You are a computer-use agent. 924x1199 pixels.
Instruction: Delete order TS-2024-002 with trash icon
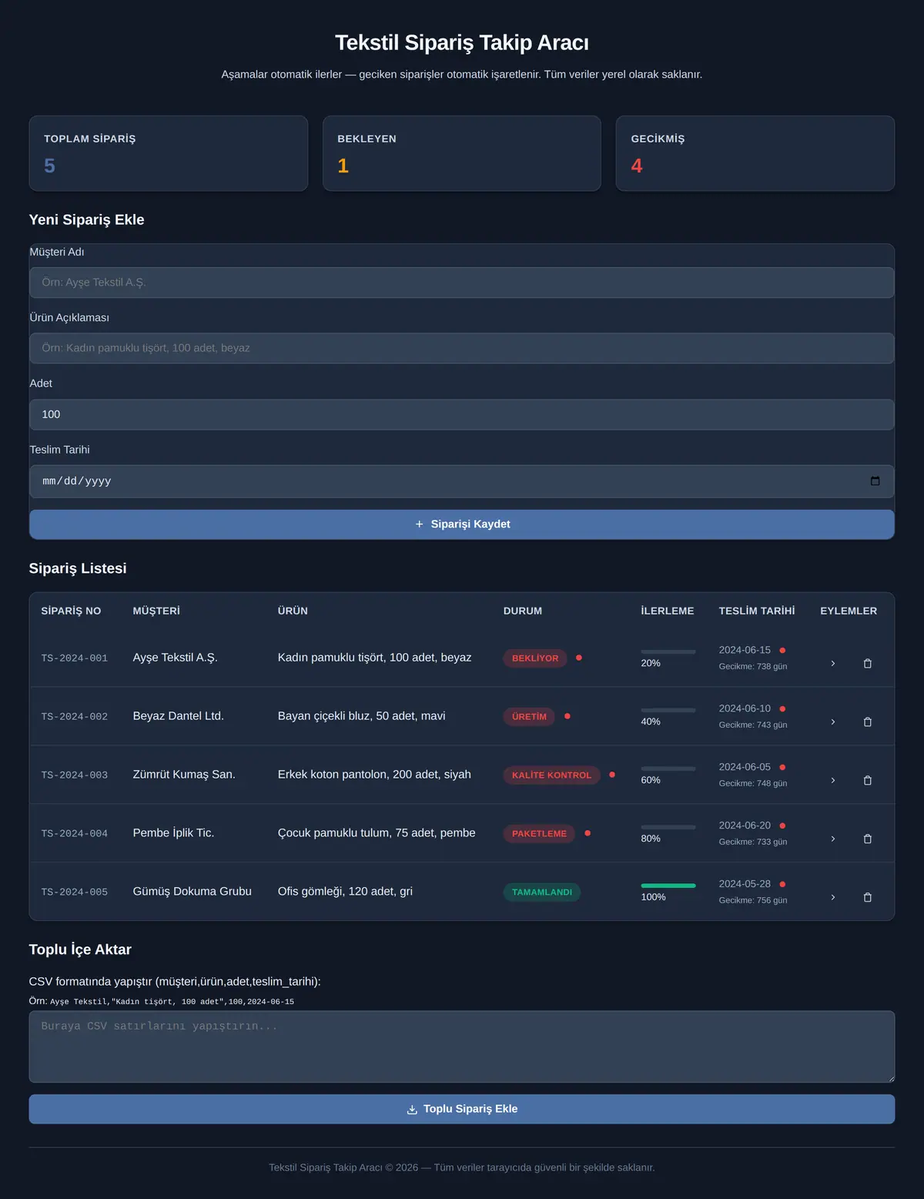(x=868, y=722)
